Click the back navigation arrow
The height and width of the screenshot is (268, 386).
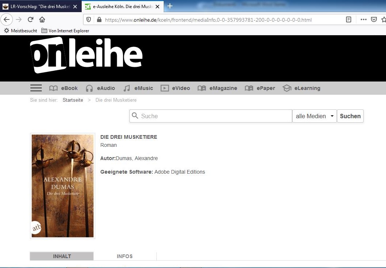[7, 19]
